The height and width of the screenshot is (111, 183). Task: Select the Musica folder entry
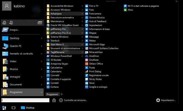click(22, 69)
